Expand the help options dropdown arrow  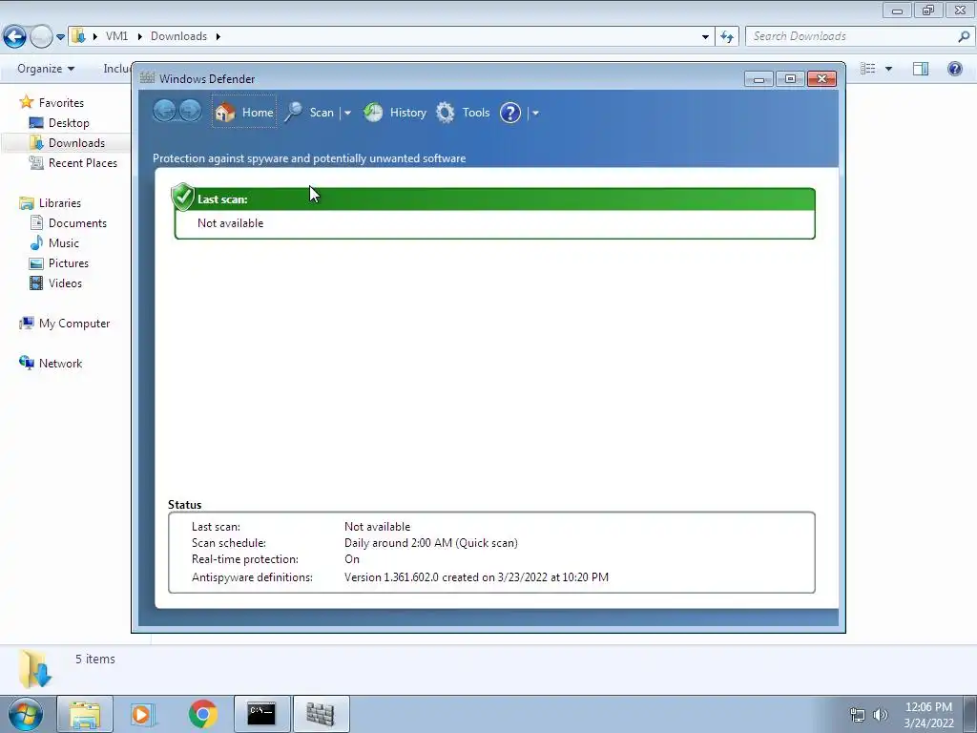tap(535, 113)
